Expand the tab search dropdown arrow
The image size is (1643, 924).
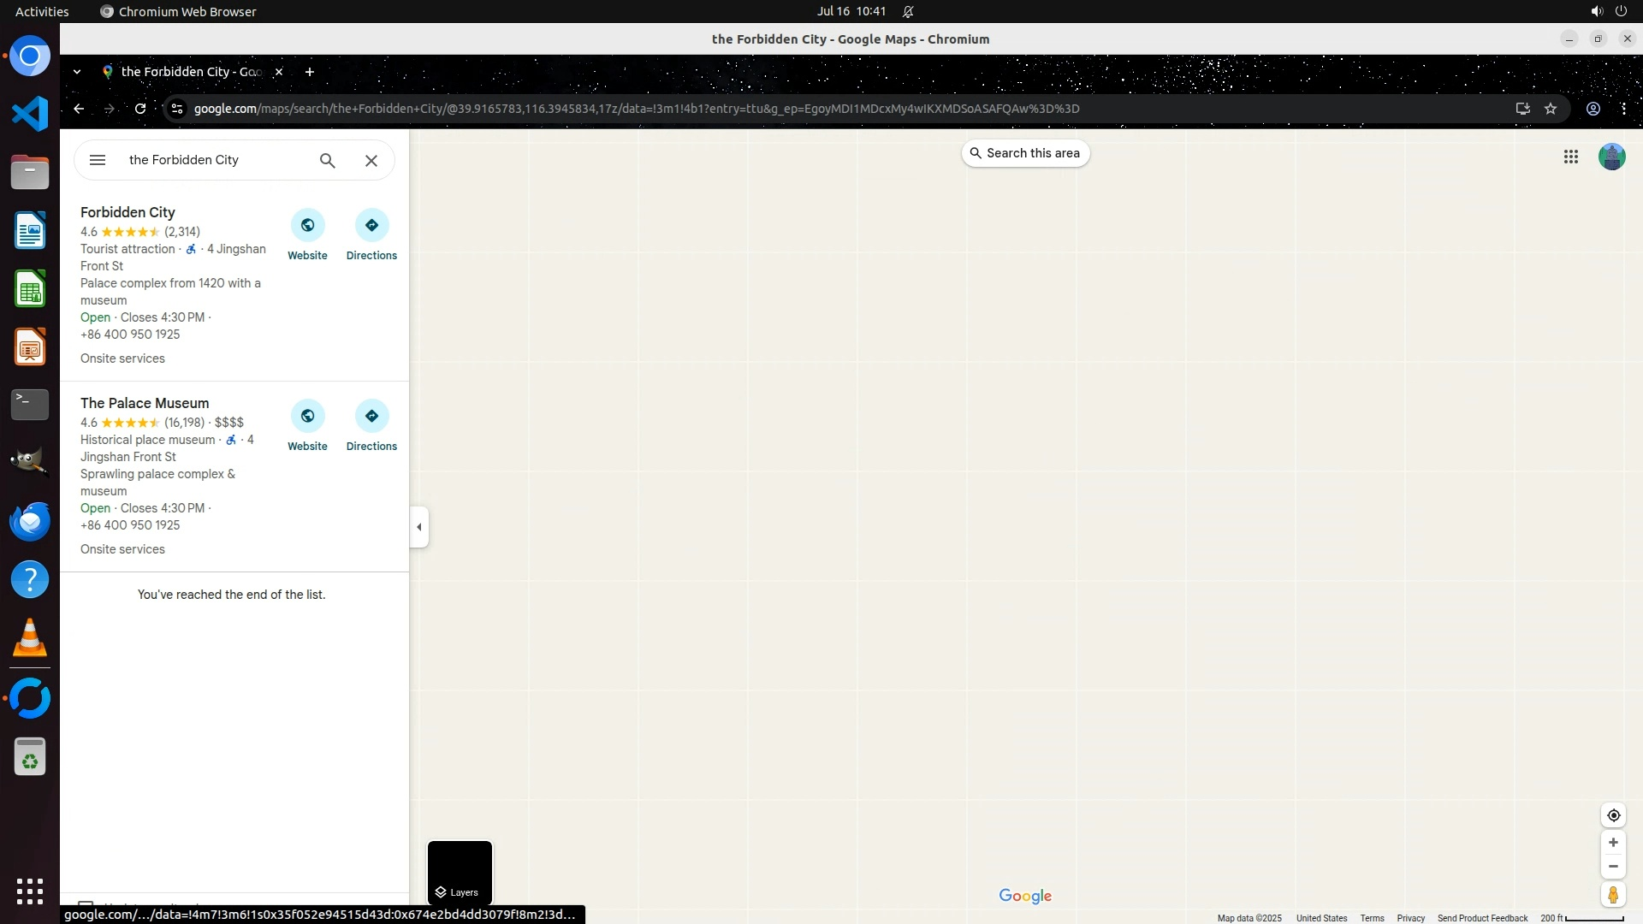coord(77,72)
